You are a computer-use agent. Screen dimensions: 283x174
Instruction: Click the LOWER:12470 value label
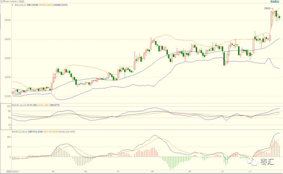click(60, 5)
